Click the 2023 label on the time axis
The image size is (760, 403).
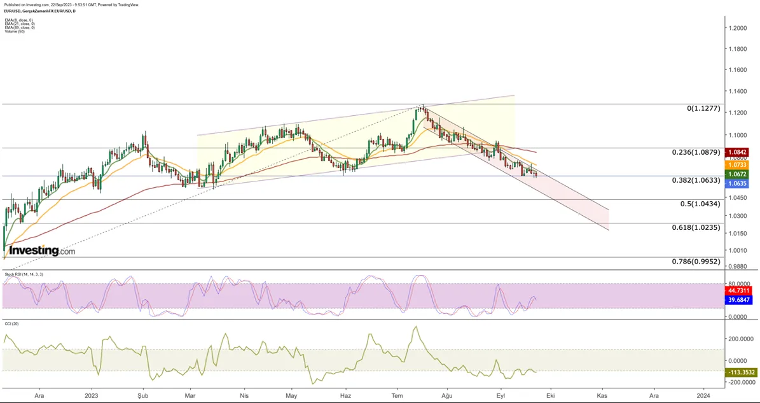coord(91,396)
